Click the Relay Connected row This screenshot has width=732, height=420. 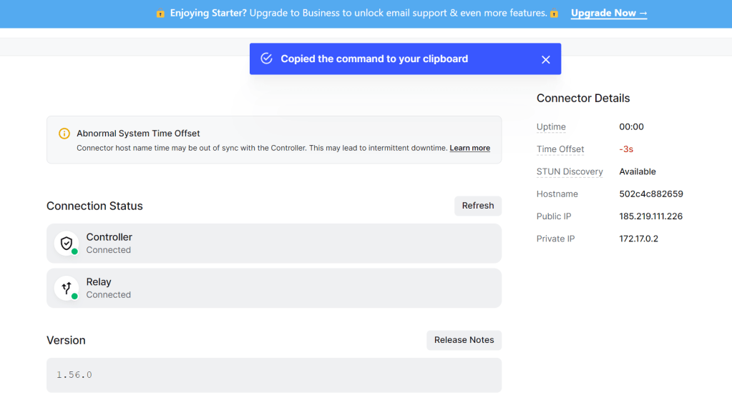[273, 288]
